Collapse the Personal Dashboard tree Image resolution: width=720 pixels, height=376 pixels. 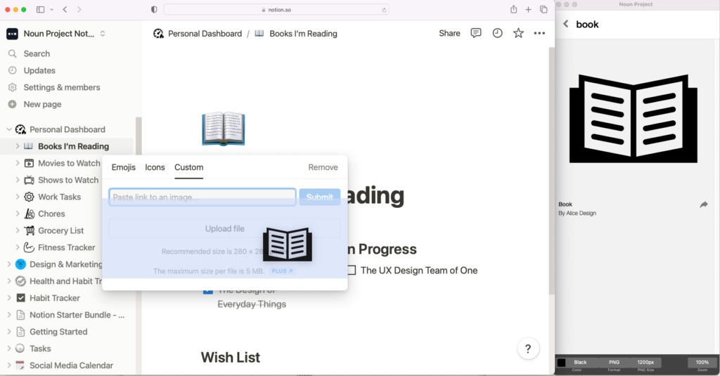tap(8, 129)
